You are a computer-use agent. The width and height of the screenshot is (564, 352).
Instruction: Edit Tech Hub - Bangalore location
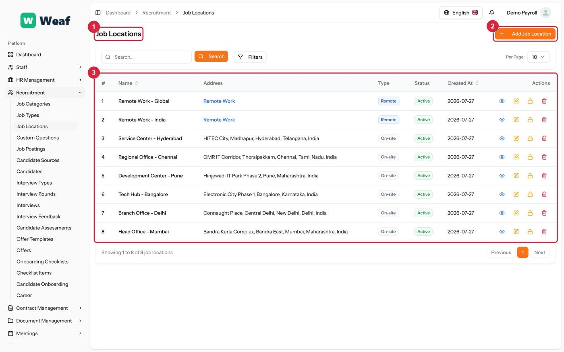(516, 194)
